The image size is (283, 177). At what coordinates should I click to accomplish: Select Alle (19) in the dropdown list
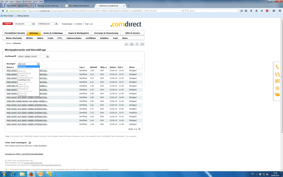coord(29,67)
